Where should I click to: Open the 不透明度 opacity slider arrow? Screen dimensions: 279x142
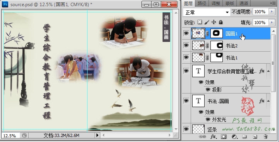(272, 12)
